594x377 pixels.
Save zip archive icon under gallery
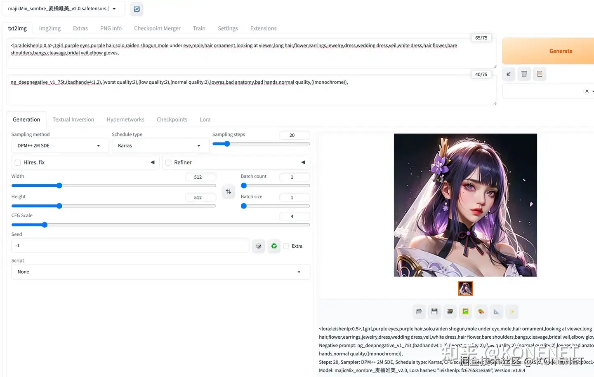450,311
